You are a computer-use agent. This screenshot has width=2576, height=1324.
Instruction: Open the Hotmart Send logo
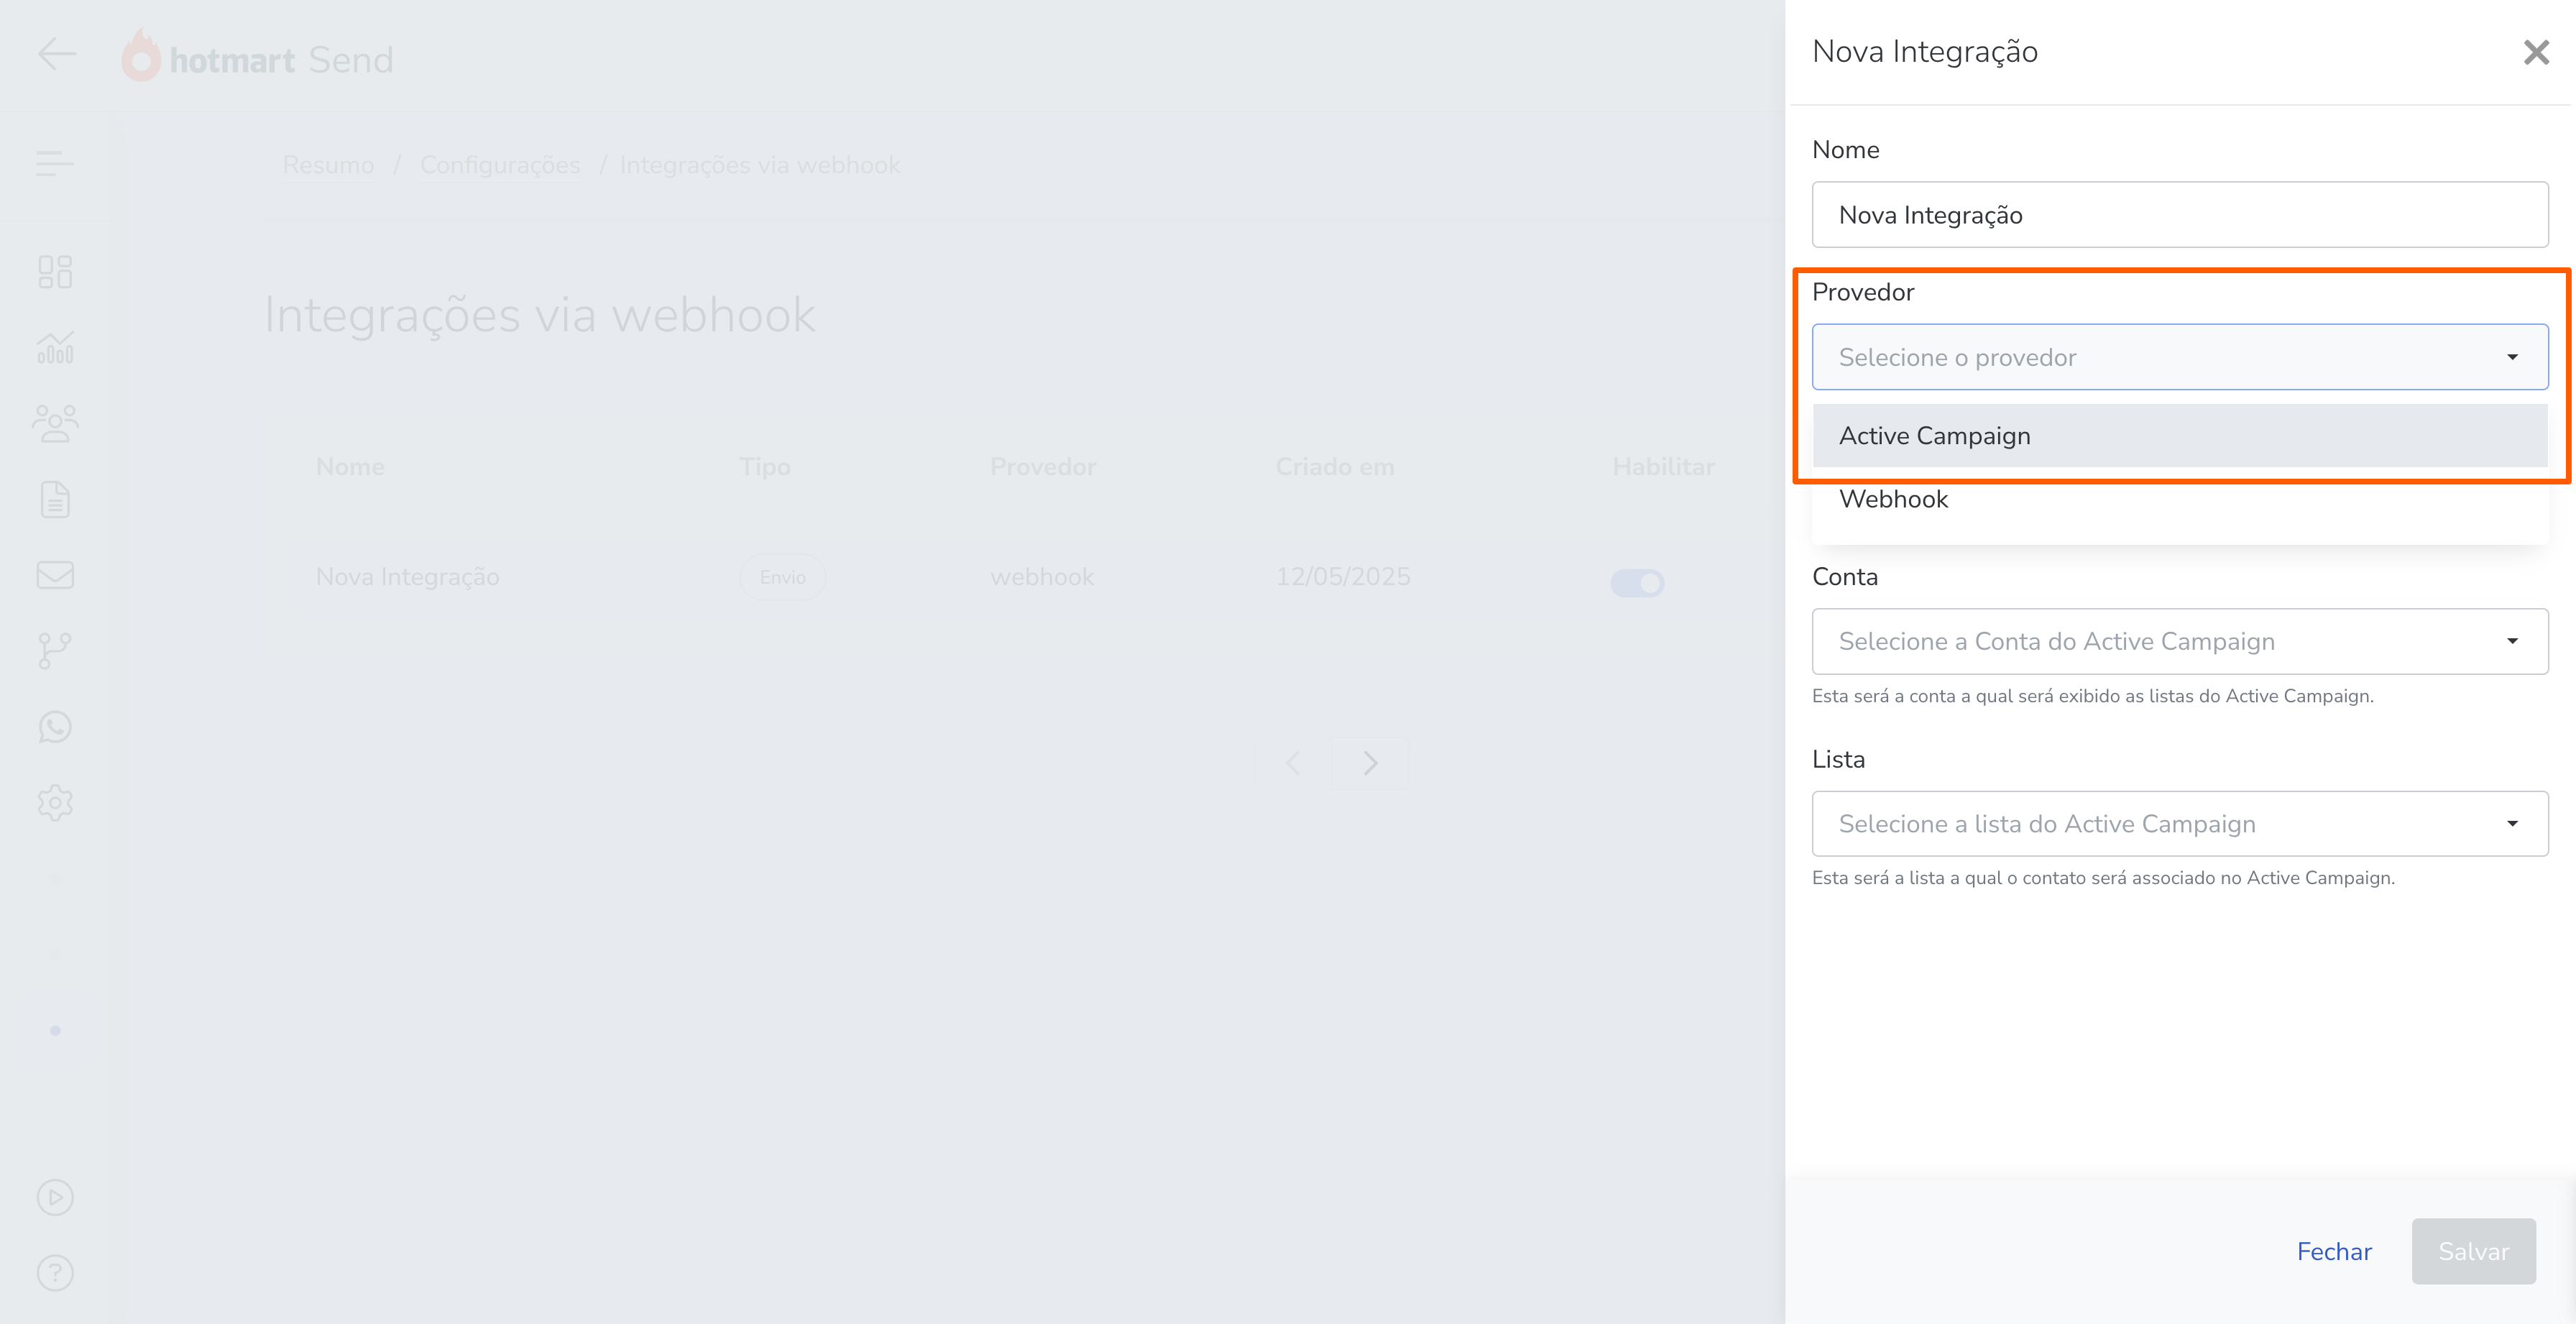(x=257, y=57)
